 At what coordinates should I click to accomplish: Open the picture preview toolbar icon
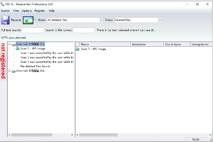coord(28,20)
